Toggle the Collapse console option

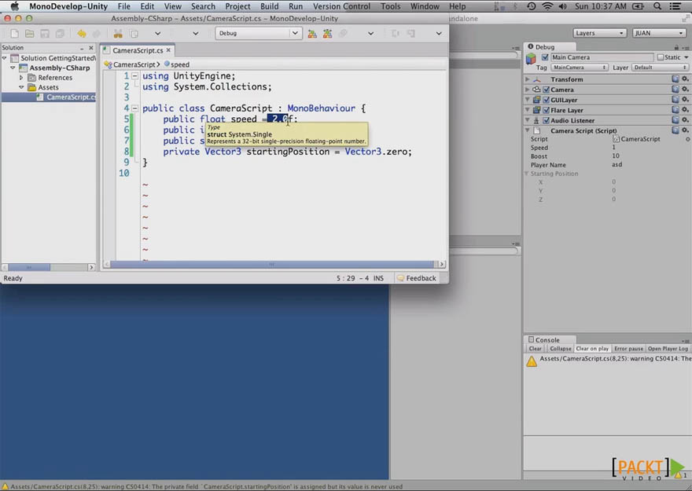561,348
